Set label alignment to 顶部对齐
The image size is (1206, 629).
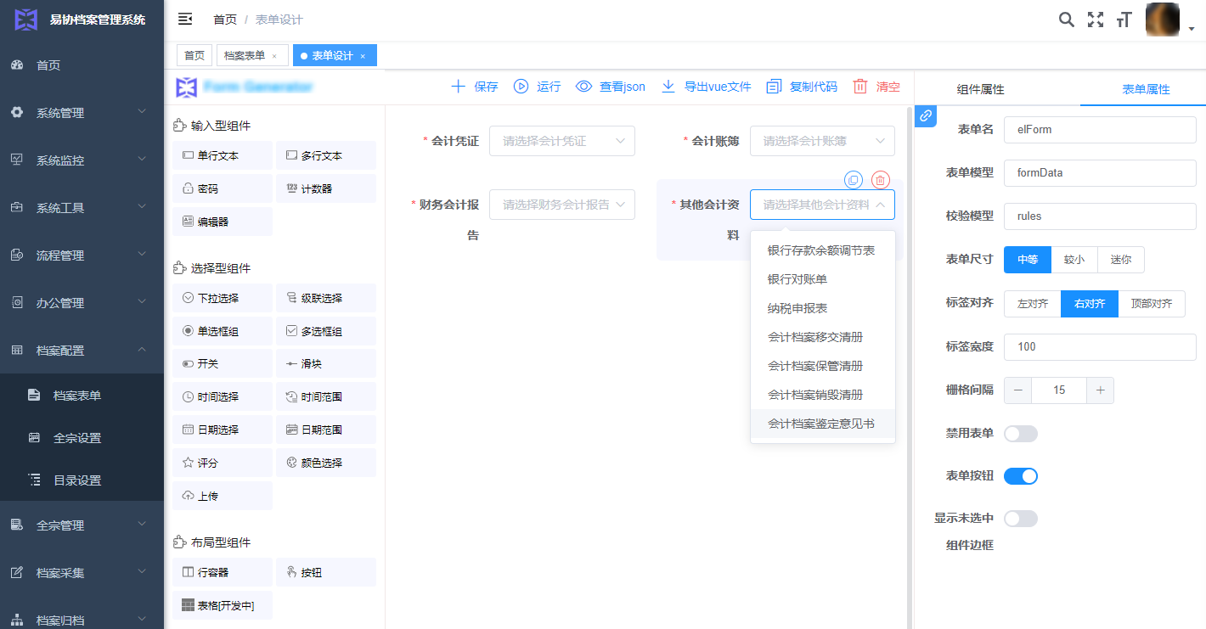1152,303
